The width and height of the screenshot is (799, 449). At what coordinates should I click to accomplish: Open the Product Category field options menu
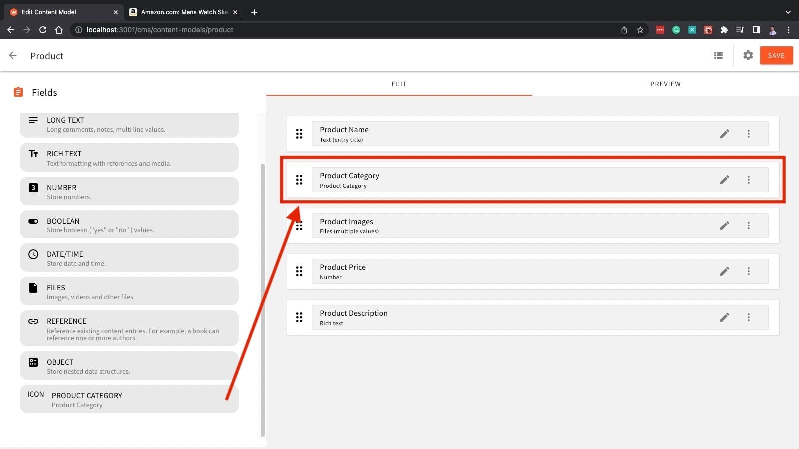point(749,180)
